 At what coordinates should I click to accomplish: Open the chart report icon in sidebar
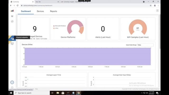[x=12, y=16]
